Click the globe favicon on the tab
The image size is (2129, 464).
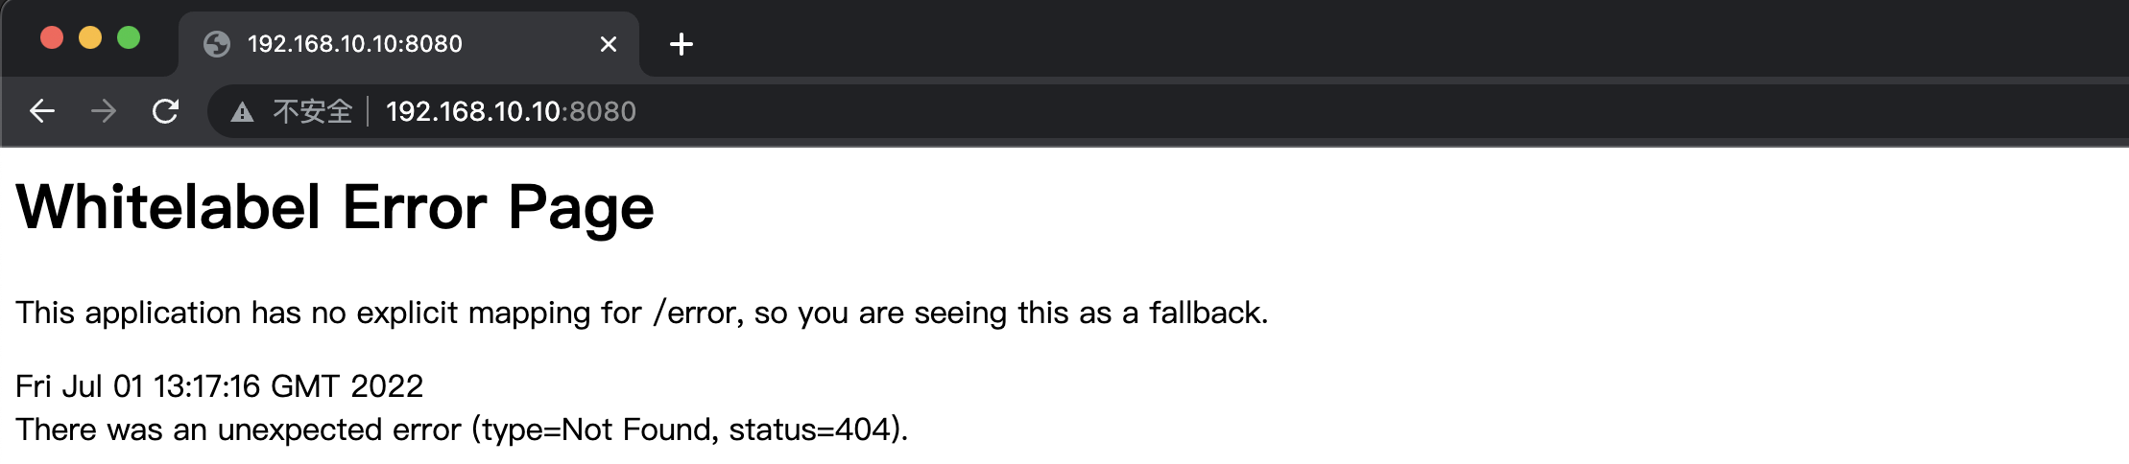click(217, 44)
